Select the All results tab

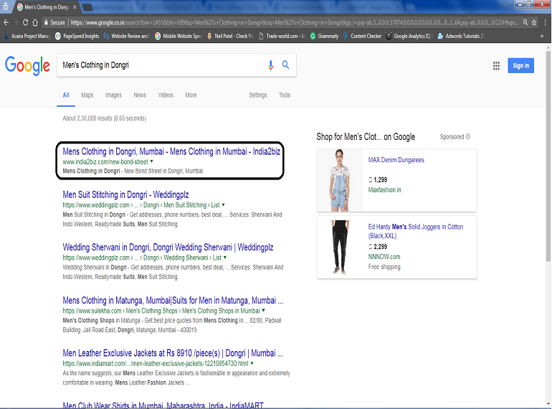coord(66,95)
